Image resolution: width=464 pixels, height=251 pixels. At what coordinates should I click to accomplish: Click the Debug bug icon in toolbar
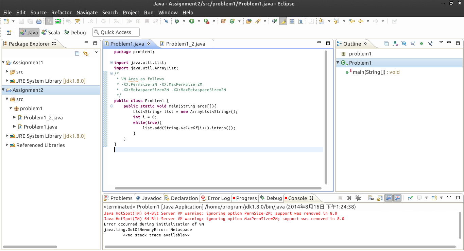point(177,21)
